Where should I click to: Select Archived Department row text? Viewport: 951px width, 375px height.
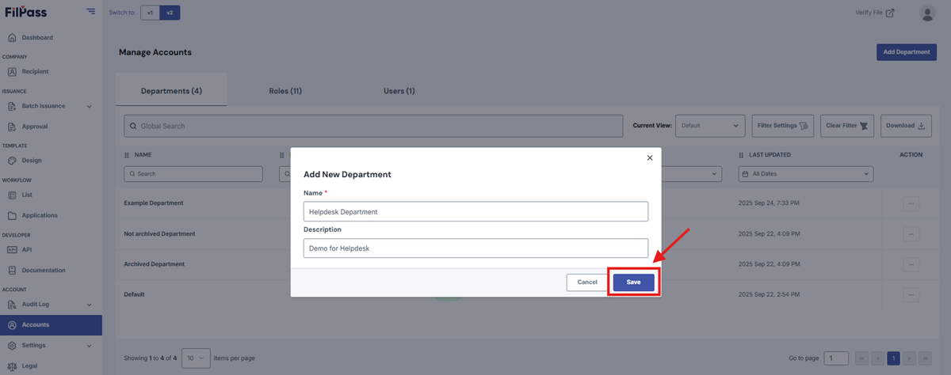[x=155, y=264]
